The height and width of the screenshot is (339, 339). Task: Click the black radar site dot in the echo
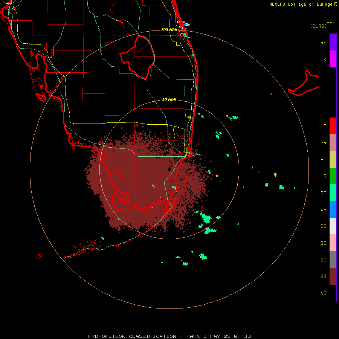click(169, 169)
